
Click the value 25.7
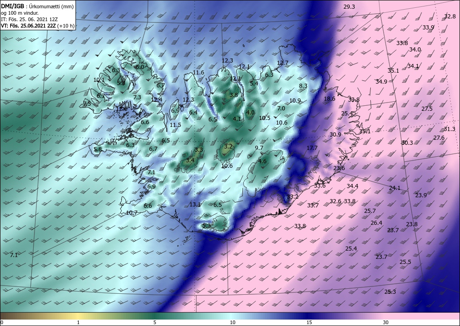click(x=370, y=211)
